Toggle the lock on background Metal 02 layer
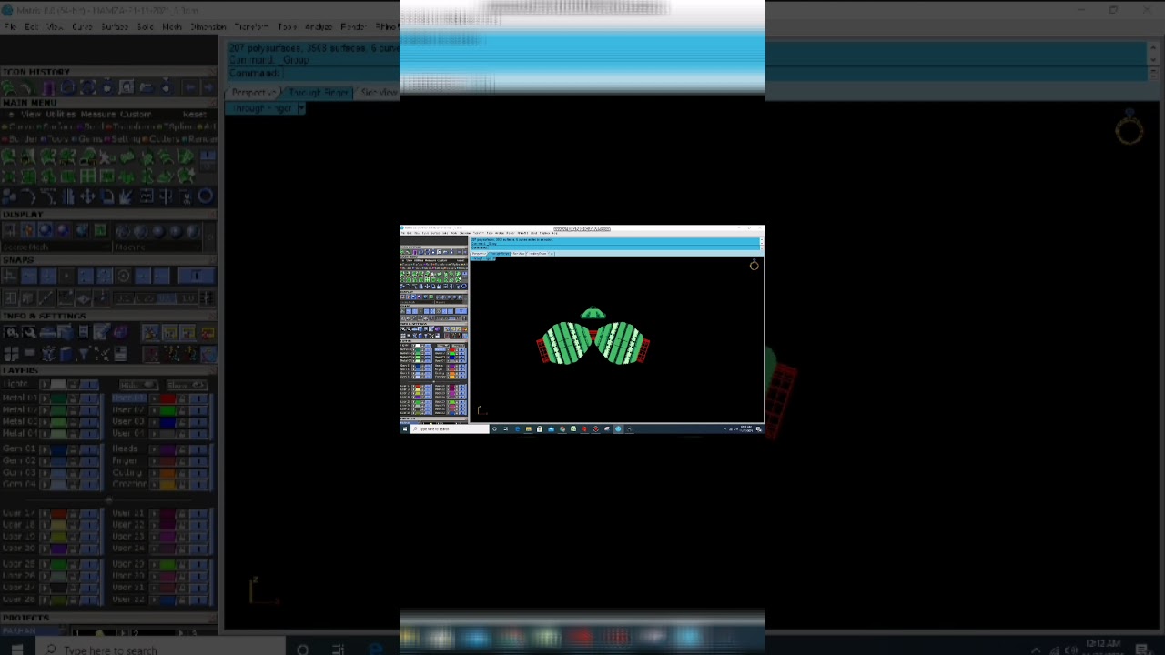Image resolution: width=1165 pixels, height=655 pixels. click(73, 409)
